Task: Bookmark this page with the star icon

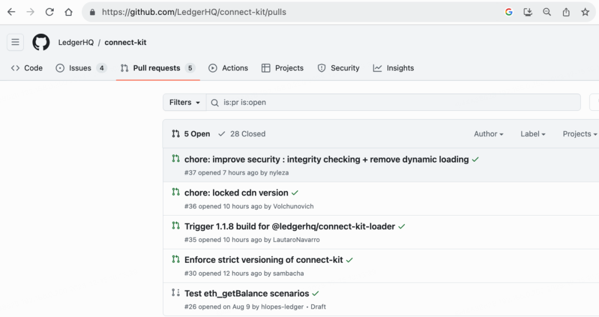Action: [x=585, y=12]
